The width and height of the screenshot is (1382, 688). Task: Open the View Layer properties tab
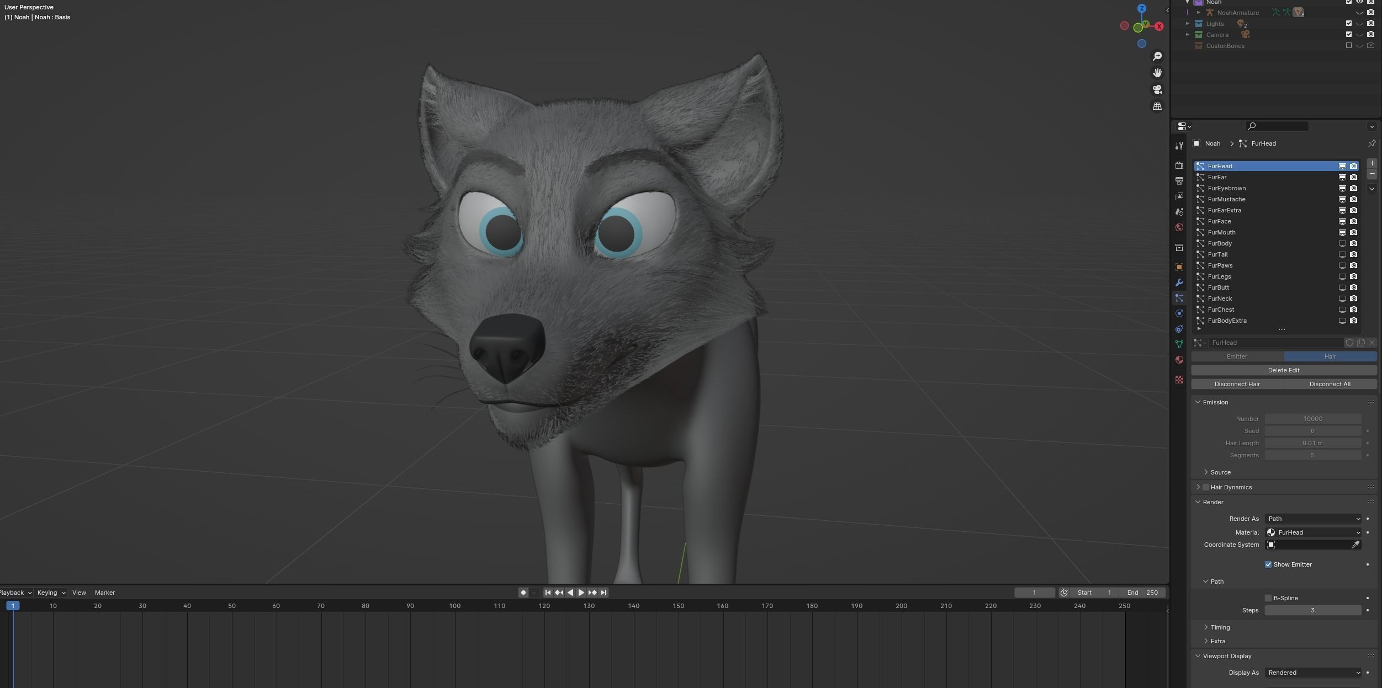pos(1179,196)
